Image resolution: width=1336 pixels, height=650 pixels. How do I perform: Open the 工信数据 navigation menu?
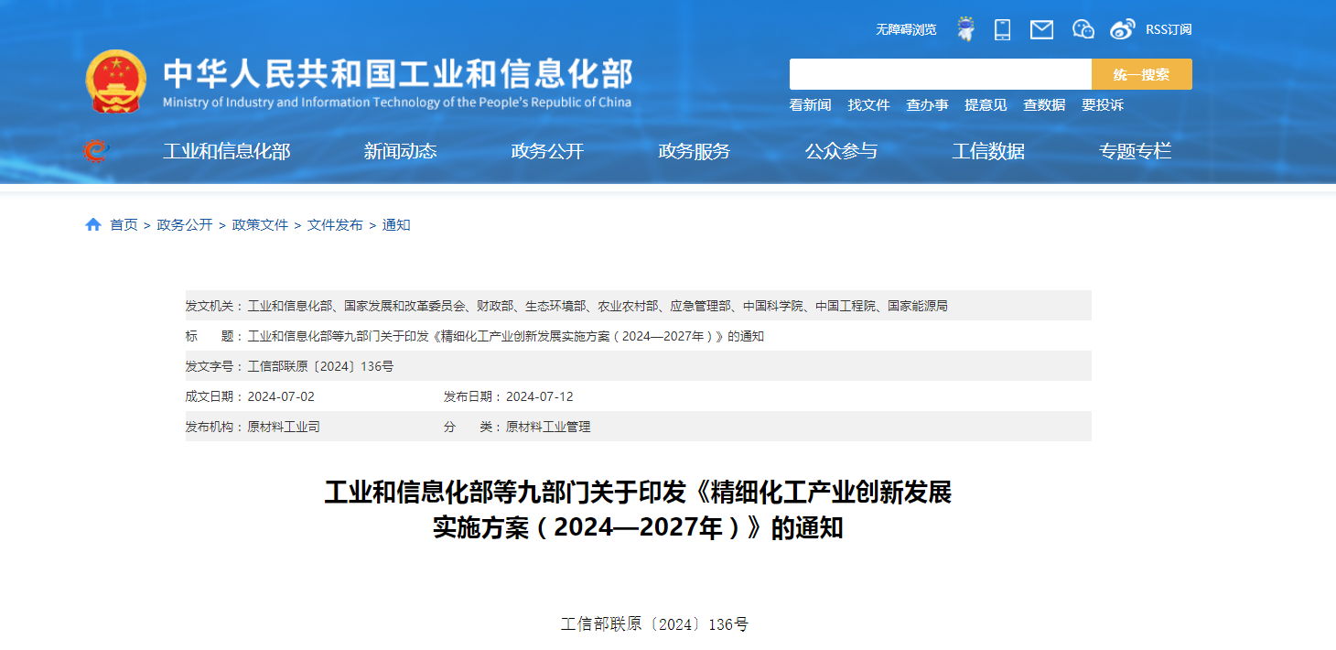pyautogui.click(x=988, y=152)
